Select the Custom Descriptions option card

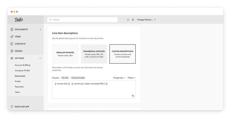(x=123, y=54)
